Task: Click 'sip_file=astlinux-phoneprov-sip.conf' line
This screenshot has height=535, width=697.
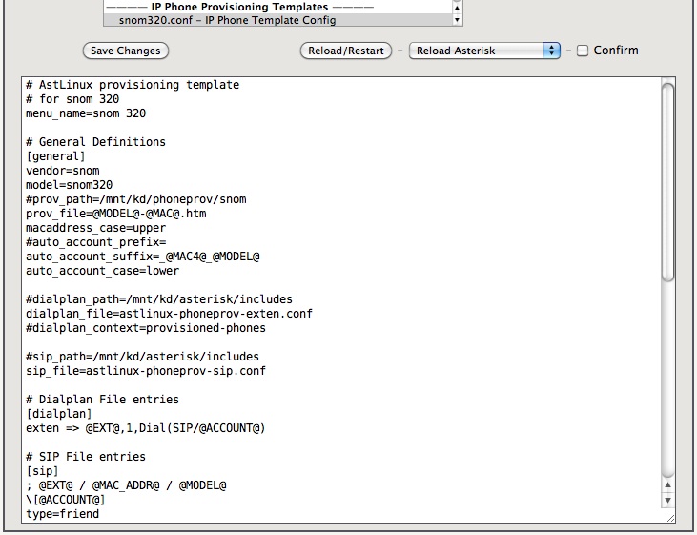Action: click(146, 371)
